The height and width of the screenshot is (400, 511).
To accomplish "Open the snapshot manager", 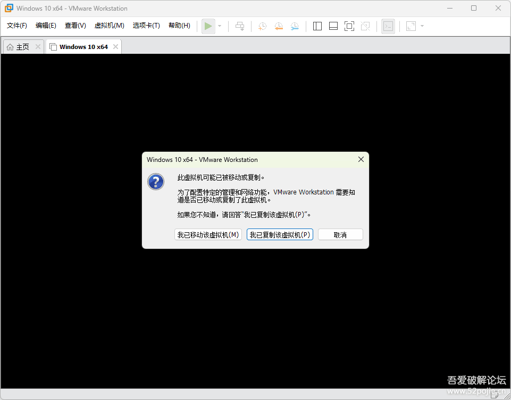I will pyautogui.click(x=295, y=26).
